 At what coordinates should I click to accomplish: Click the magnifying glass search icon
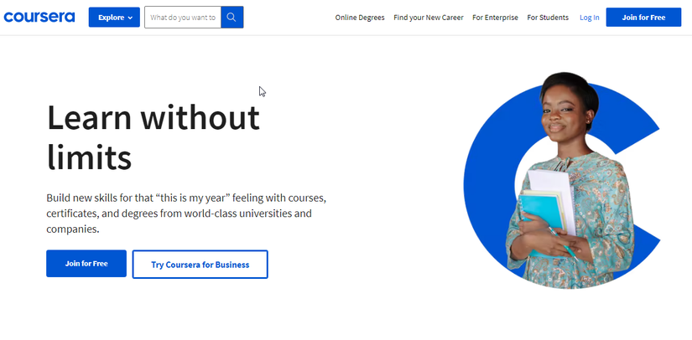[232, 17]
